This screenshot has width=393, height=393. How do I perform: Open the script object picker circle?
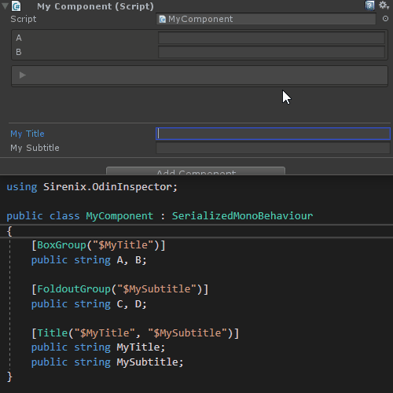point(385,19)
